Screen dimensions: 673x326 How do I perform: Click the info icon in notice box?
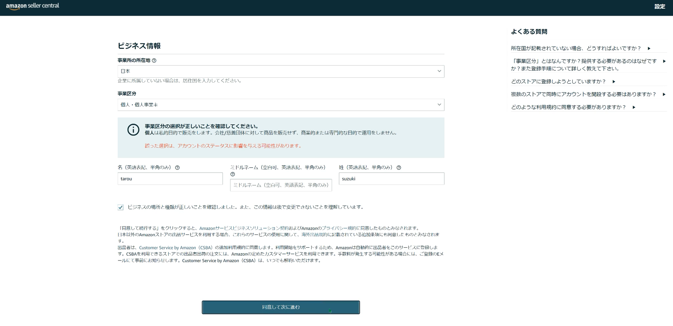(133, 130)
